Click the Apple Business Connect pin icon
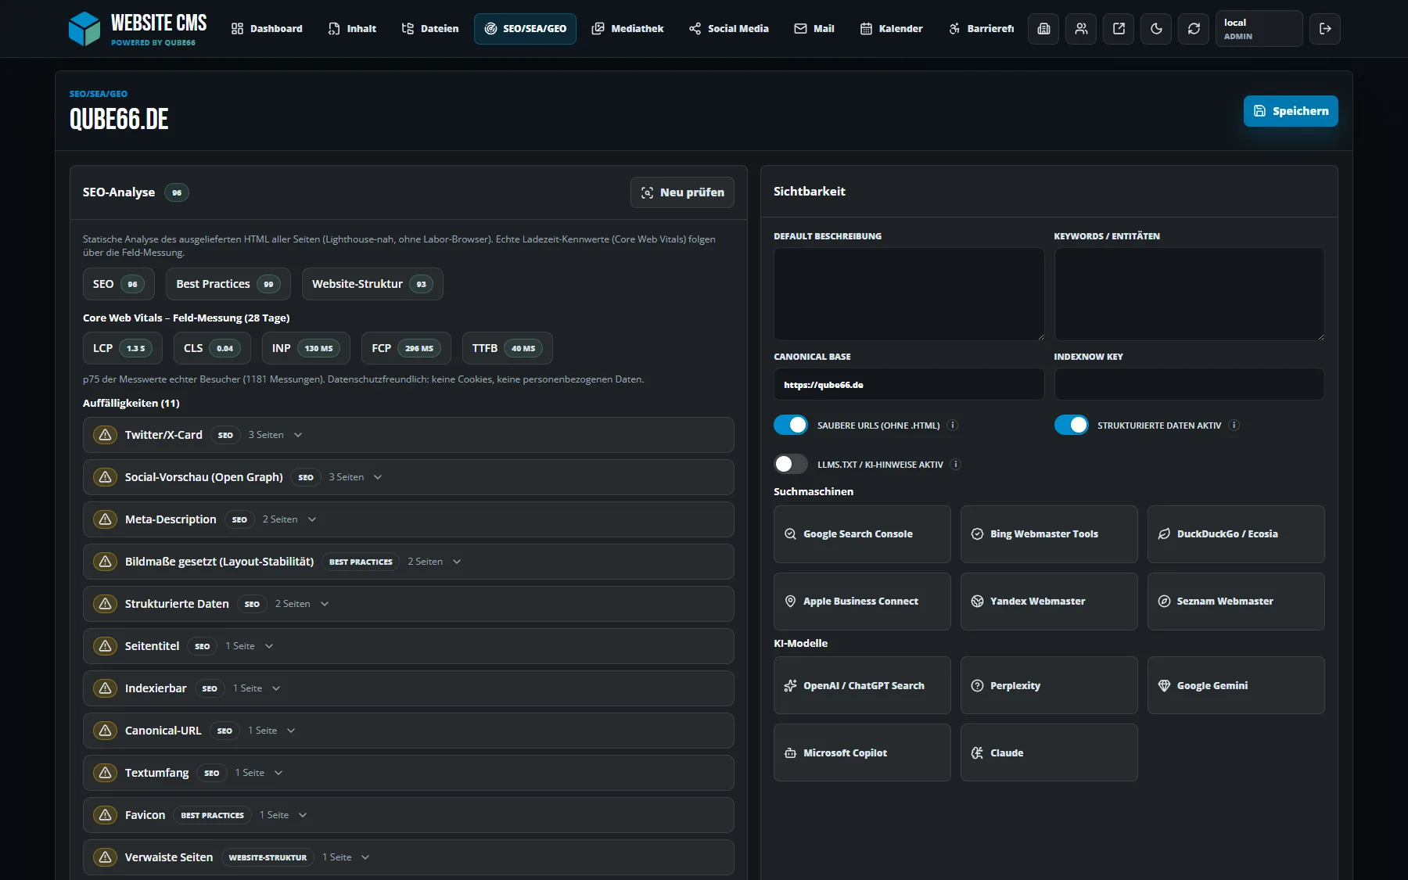The height and width of the screenshot is (880, 1408). tap(790, 602)
